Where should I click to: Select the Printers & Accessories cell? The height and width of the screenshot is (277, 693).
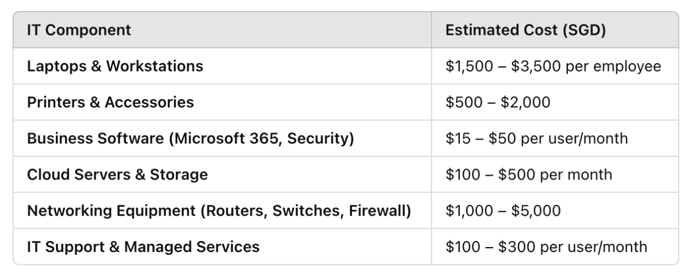click(111, 102)
